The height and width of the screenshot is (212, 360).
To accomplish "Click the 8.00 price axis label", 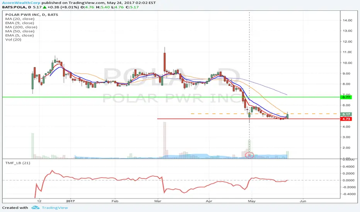I will (x=346, y=84).
